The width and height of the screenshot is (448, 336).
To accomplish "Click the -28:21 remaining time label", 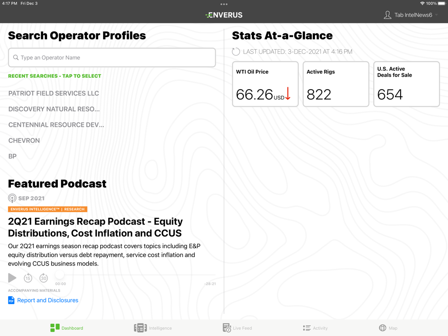I will (x=210, y=284).
